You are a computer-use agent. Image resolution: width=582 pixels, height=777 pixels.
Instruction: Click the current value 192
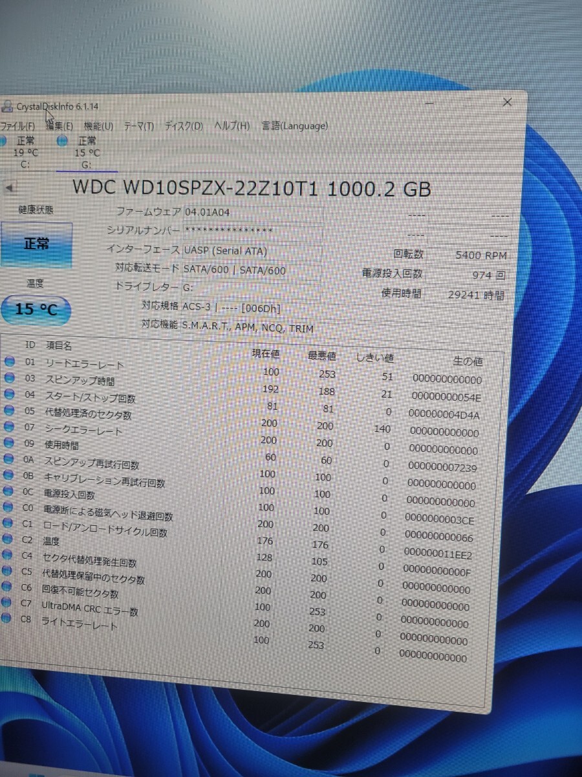click(x=271, y=389)
